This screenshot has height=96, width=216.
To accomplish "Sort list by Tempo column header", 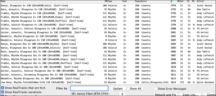I will (x=138, y=1).
